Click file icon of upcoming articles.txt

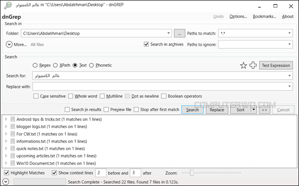pos(13,156)
